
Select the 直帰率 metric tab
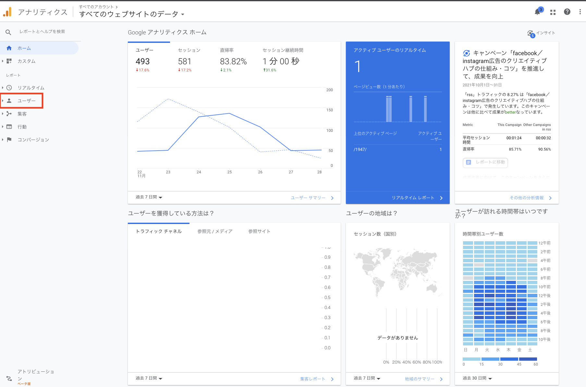227,50
